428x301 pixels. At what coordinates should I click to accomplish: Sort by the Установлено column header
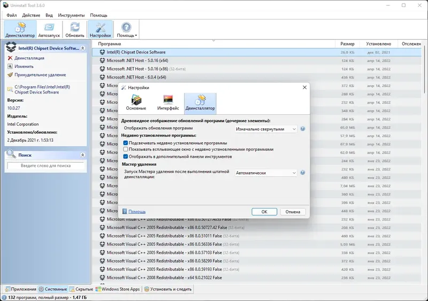[378, 44]
